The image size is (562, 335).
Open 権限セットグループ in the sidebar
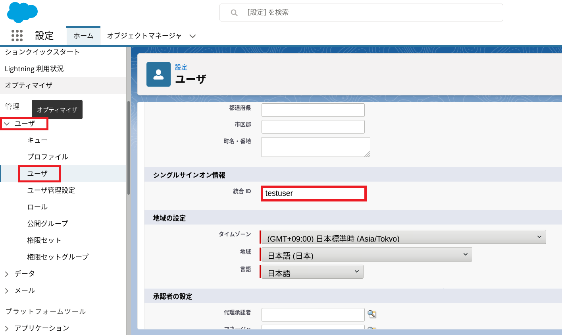(58, 257)
